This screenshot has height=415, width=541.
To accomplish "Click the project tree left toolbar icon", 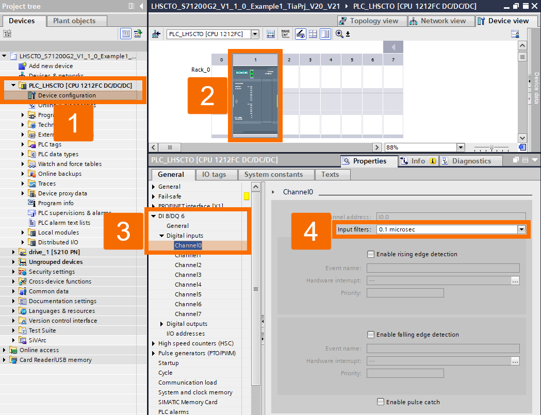I will point(7,34).
